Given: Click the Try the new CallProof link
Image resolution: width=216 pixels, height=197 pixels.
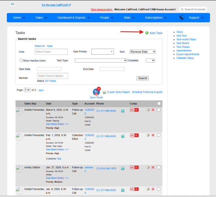Looking at the screenshot, I should tap(56, 5).
